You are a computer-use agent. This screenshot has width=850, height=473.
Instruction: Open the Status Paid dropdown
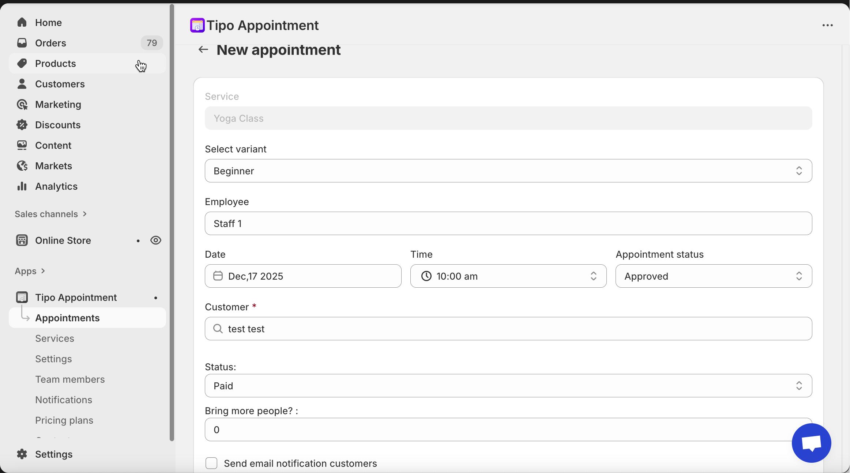508,386
